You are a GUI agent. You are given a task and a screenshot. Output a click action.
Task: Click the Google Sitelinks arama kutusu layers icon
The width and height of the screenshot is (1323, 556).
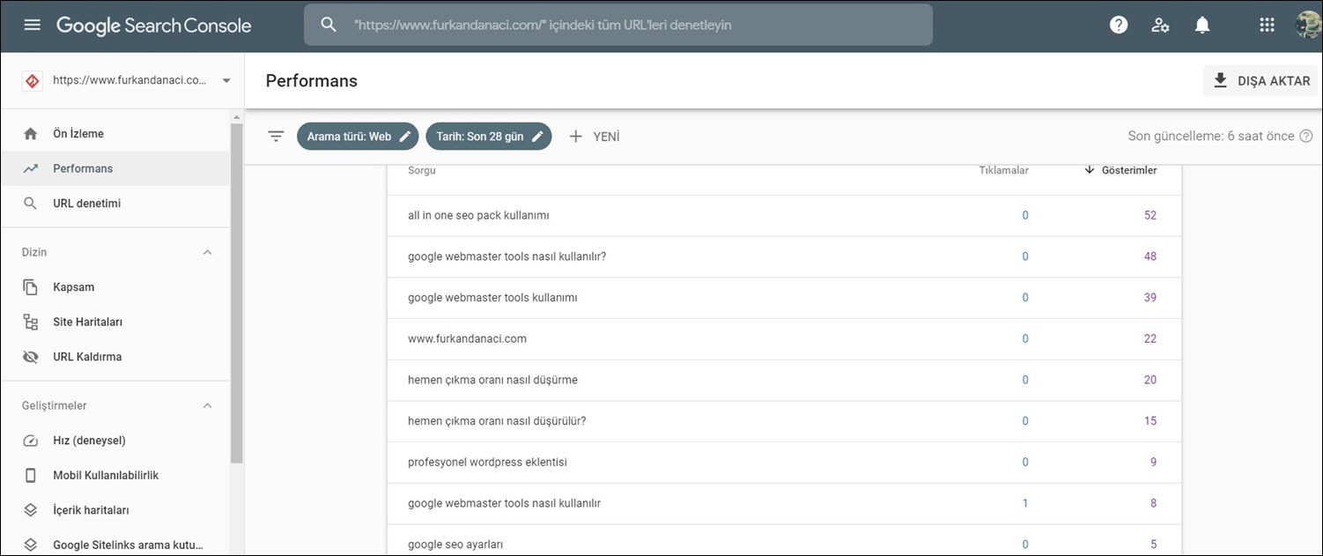pos(31,545)
